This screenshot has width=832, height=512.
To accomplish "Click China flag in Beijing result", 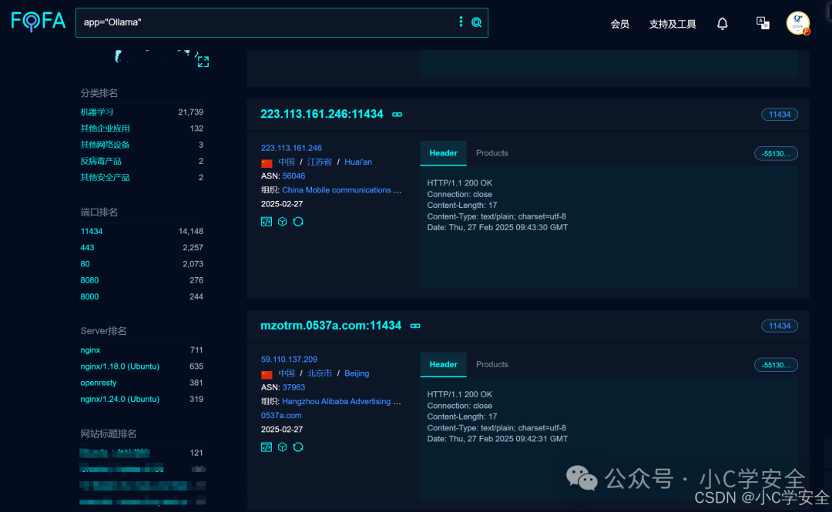I will [267, 374].
